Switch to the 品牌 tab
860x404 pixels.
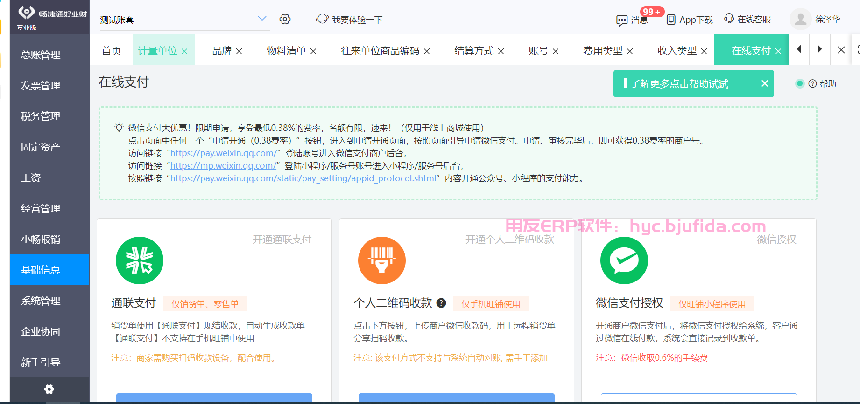click(222, 50)
